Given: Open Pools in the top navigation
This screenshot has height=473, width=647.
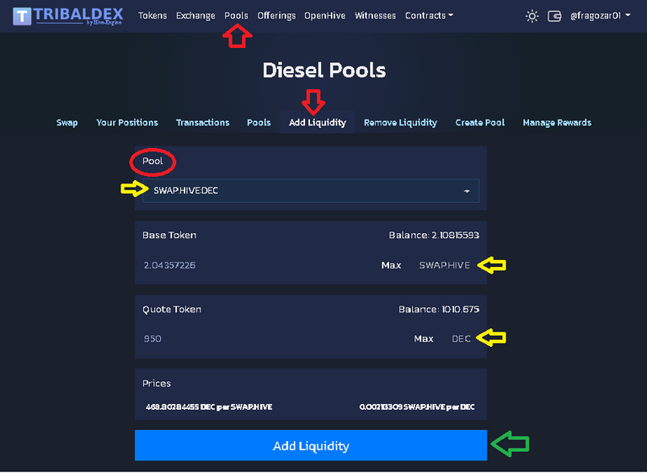Looking at the screenshot, I should coord(236,16).
